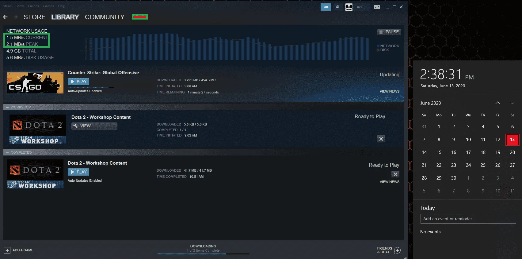This screenshot has width=522, height=259.
Task: Select May 31 in the calendar
Action: click(x=424, y=127)
